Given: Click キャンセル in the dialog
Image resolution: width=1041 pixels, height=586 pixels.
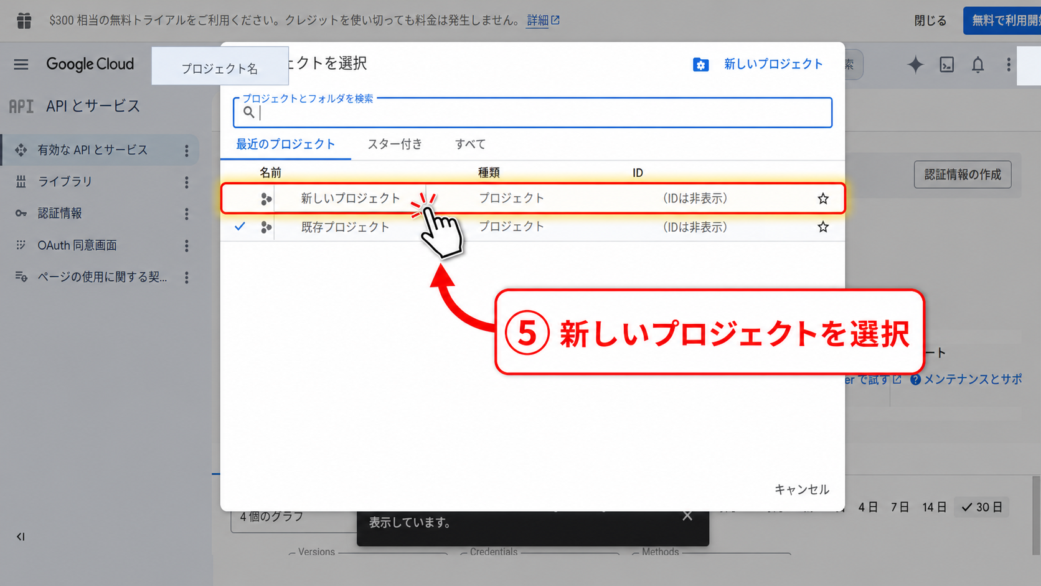Looking at the screenshot, I should [801, 489].
